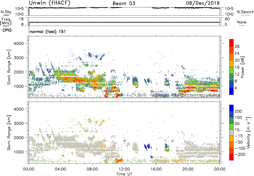Click the red bottom of the Velocity color bar
Screen dimensions: 254x176
click(231, 157)
